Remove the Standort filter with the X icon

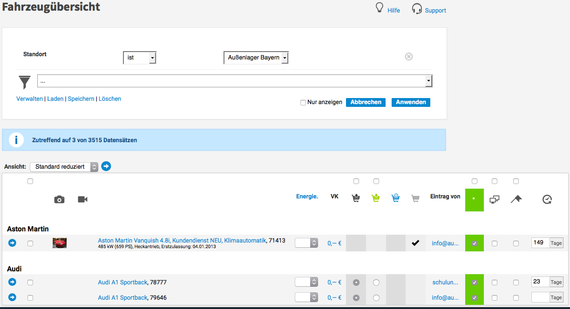click(x=408, y=57)
